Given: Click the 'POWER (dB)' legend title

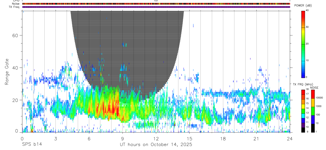Looking at the screenshot, I should coord(303,6).
